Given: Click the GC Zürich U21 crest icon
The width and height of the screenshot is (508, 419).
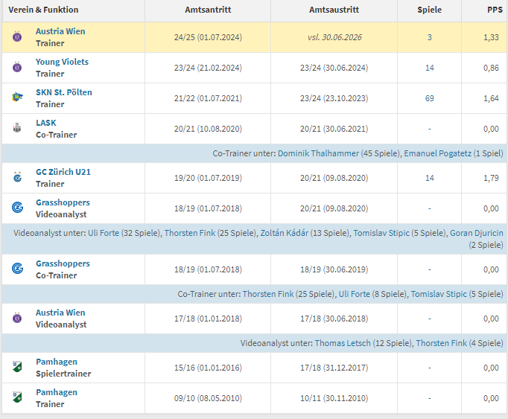Looking at the screenshot, I should coord(17,178).
